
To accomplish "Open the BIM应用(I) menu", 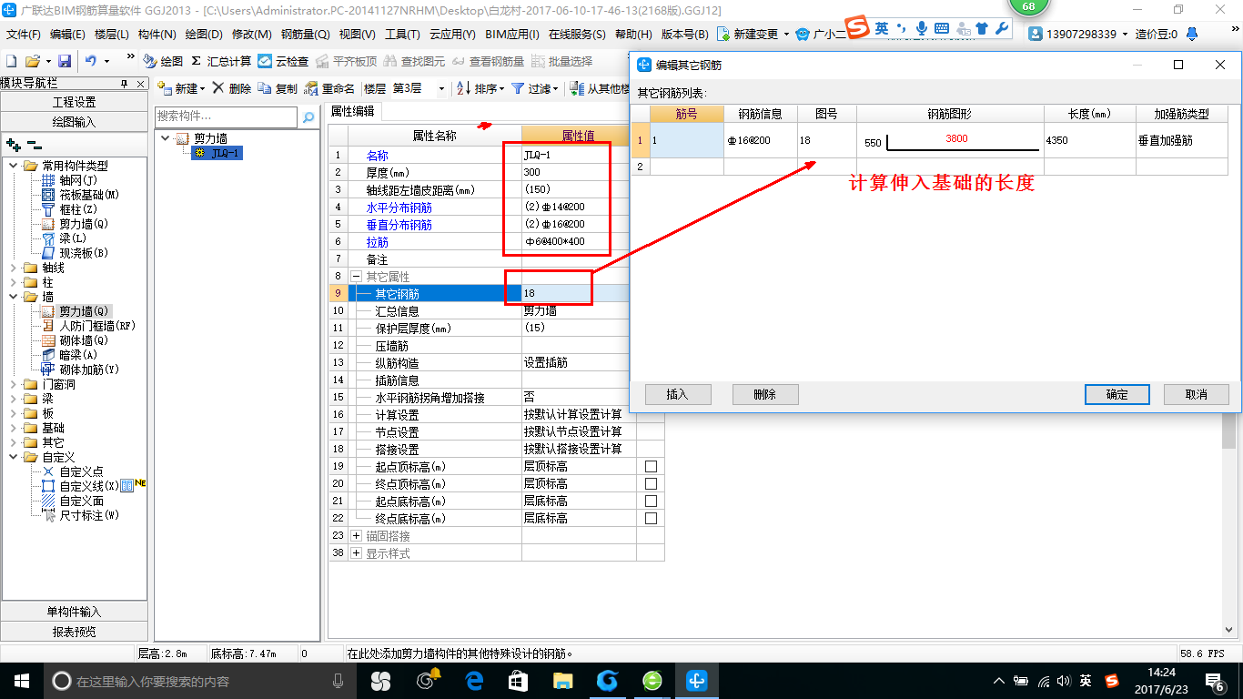I will point(512,35).
